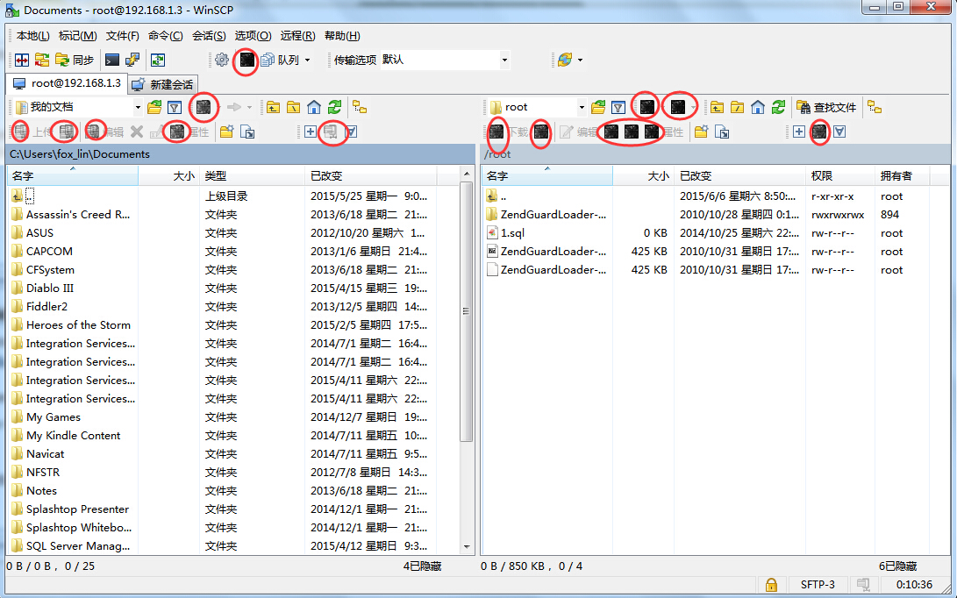Go to parent directory in remote panel
The image size is (957, 598).
click(x=718, y=107)
